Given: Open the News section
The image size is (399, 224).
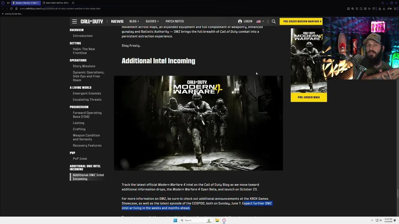Looking at the screenshot, I should pyautogui.click(x=117, y=21).
